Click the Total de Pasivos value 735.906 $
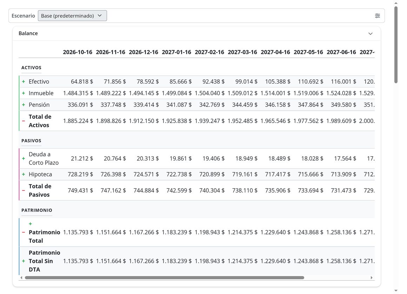This screenshot has width=407, height=294. [x=278, y=190]
